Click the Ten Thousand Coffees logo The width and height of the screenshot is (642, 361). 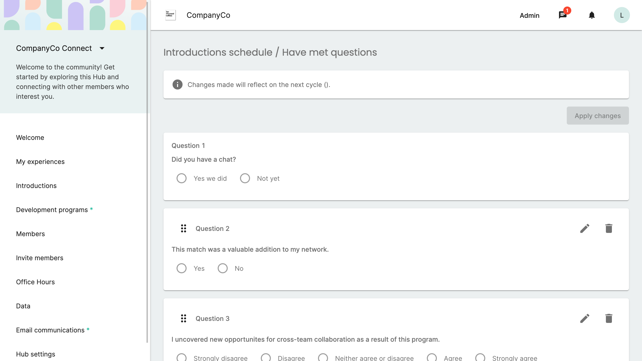[171, 15]
